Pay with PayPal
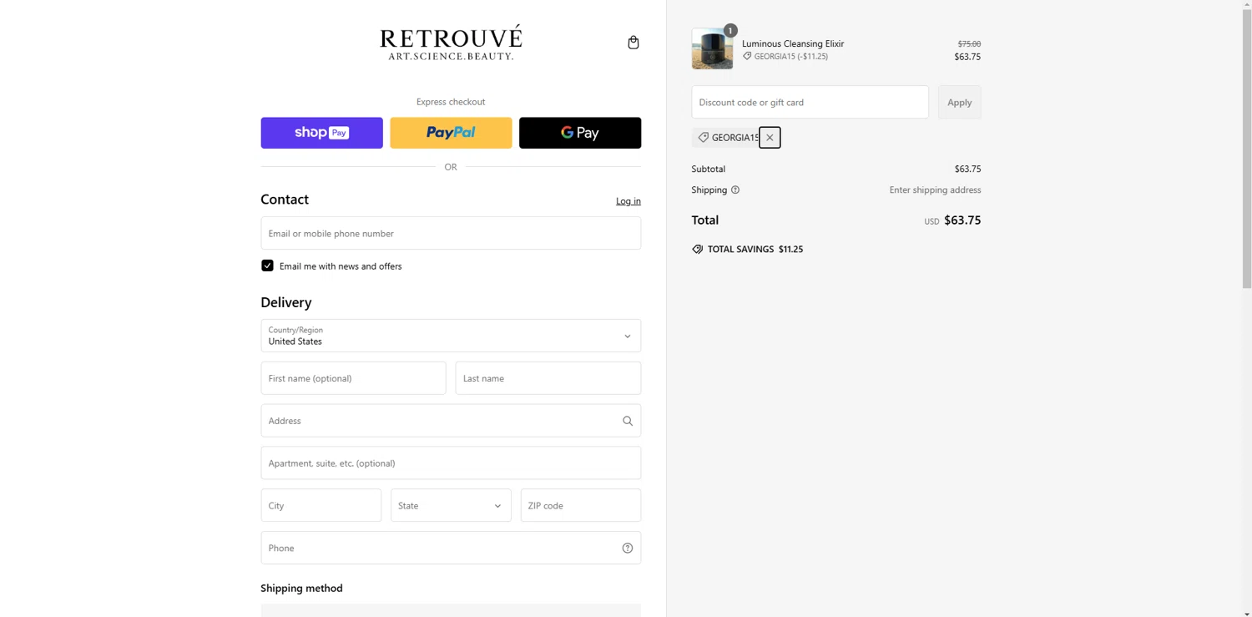Image resolution: width=1252 pixels, height=617 pixels. tap(451, 133)
